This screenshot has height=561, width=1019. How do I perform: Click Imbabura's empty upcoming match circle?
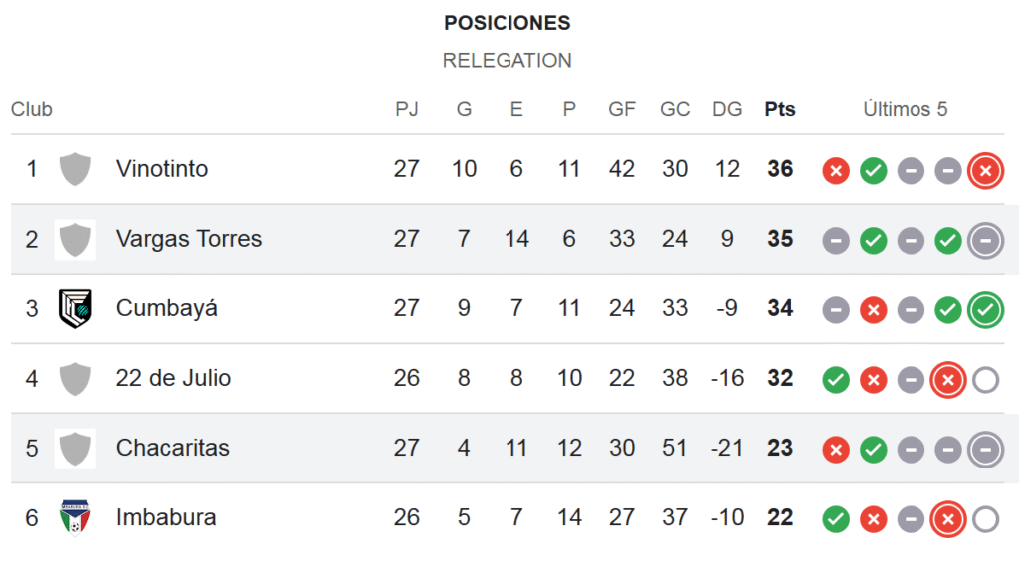[986, 519]
